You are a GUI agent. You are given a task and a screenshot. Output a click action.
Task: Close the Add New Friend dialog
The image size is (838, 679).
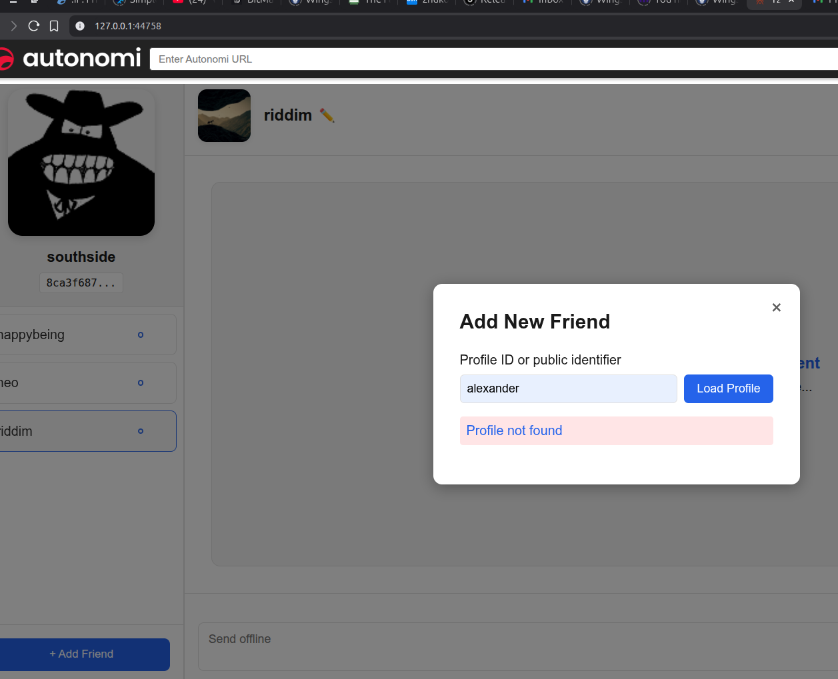click(x=776, y=307)
